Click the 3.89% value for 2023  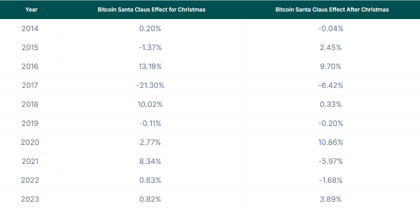point(331,199)
